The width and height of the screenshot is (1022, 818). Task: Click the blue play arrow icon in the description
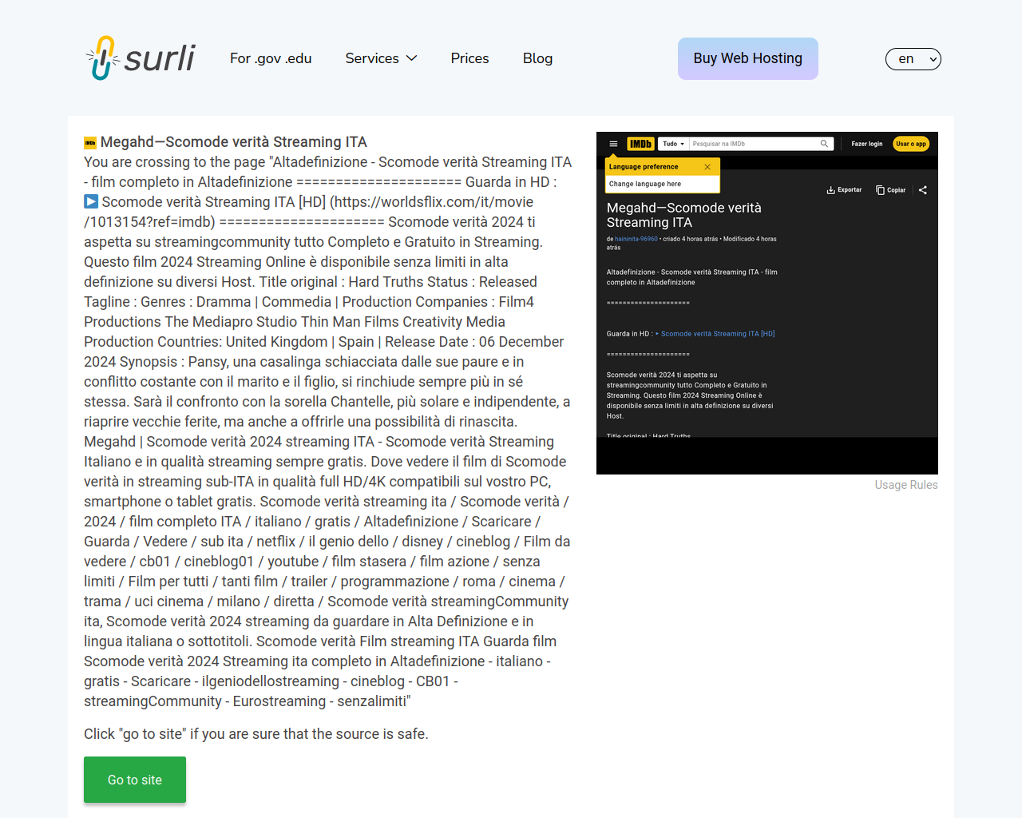click(x=91, y=201)
